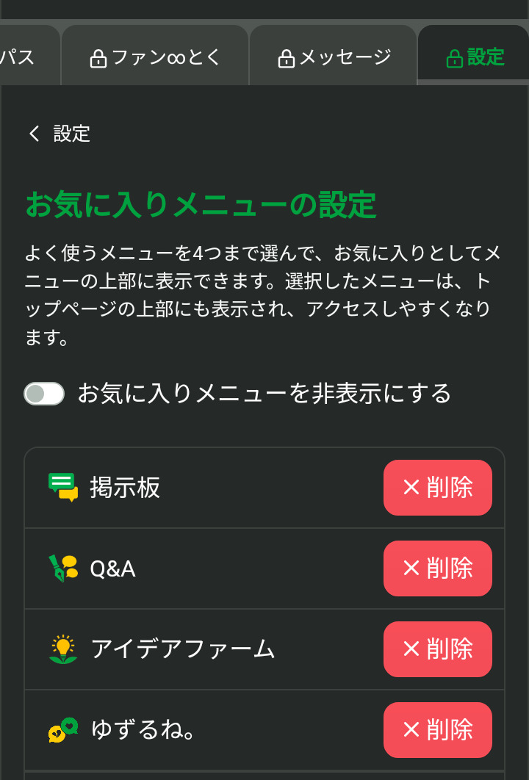This screenshot has width=529, height=780.
Task: Click the 掲示板 bulletin board icon
Action: [x=63, y=488]
